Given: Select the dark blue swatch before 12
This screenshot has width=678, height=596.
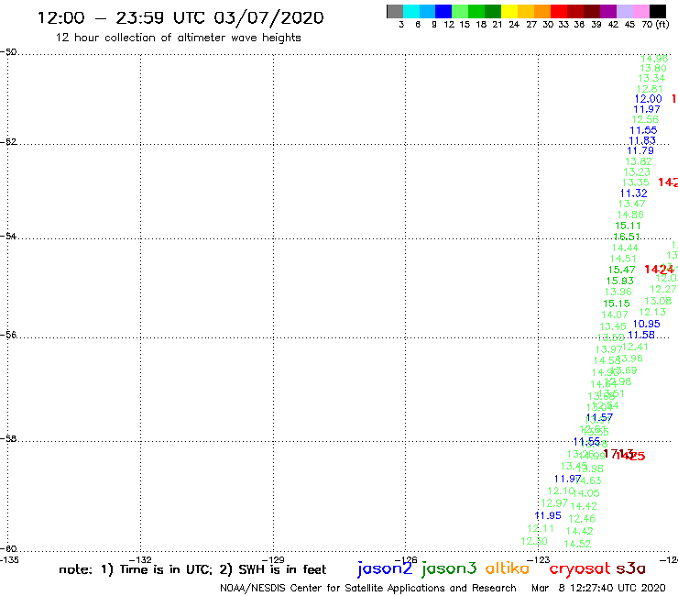Looking at the screenshot, I should pos(444,11).
